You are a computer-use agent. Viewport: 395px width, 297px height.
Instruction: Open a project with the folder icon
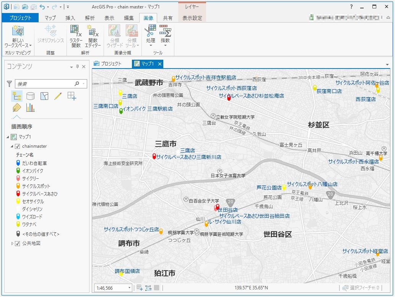tap(25, 7)
